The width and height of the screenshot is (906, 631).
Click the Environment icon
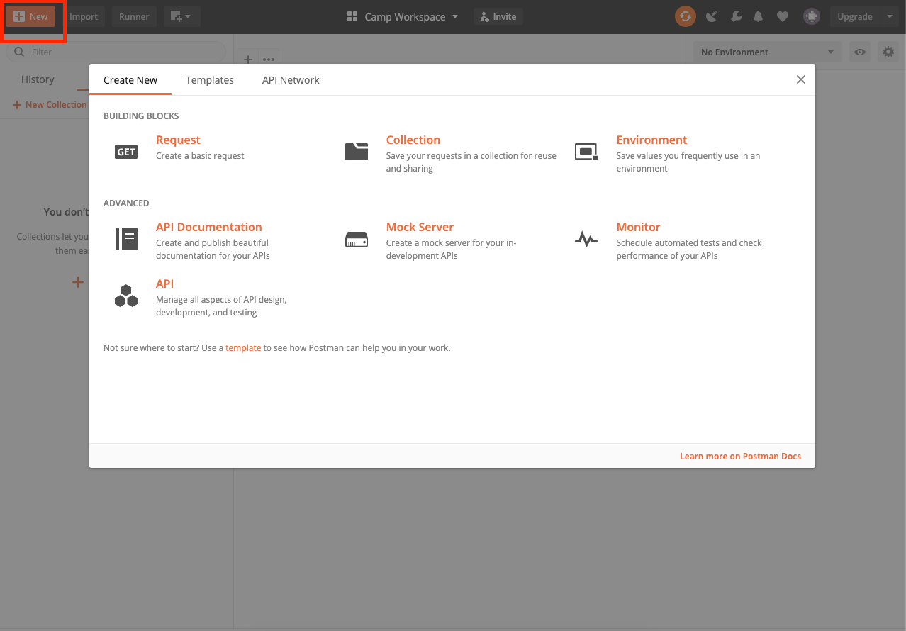point(586,151)
